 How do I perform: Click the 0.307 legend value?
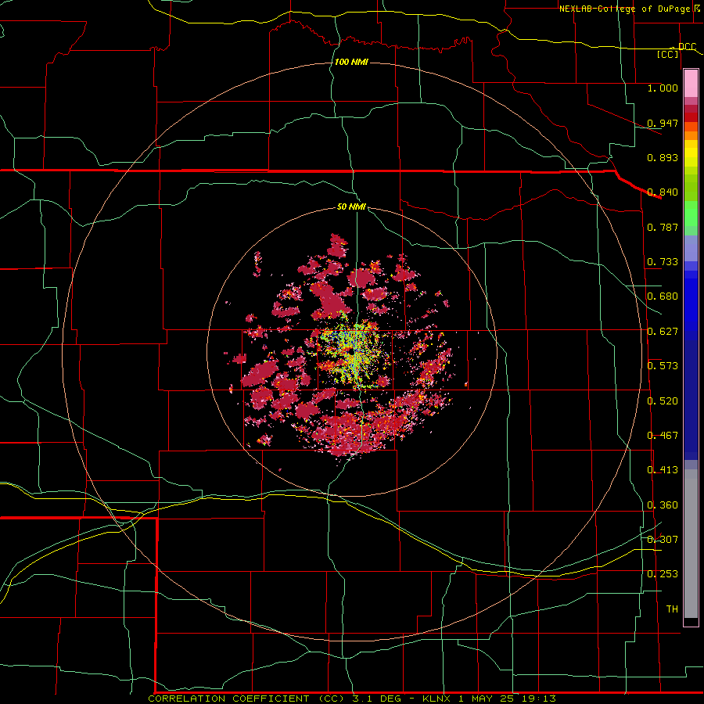663,540
